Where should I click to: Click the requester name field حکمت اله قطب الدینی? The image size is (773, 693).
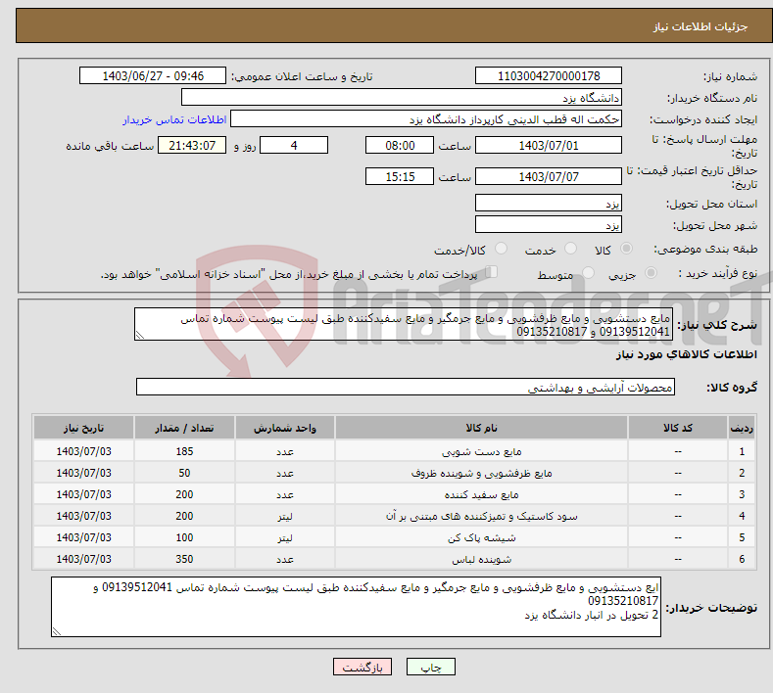426,119
